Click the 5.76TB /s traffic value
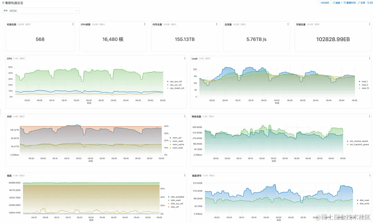This screenshot has height=223, width=373. [256, 39]
